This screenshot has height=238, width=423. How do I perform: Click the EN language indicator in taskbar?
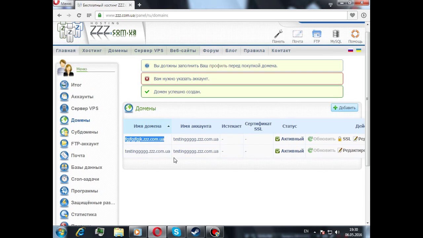coord(306,231)
